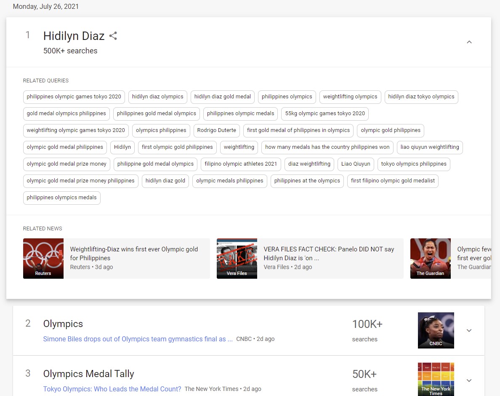Open The Guardian news thumbnail
The height and width of the screenshot is (396, 500).
click(431, 259)
